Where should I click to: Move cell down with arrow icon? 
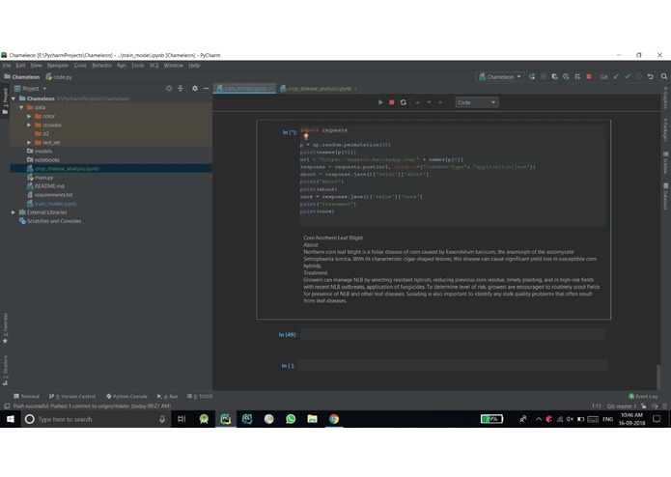(x=429, y=102)
